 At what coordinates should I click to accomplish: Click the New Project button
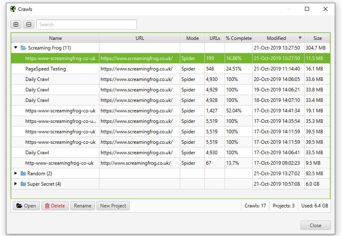114,205
